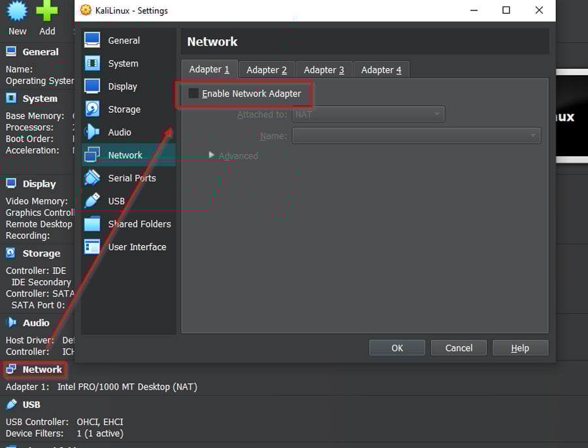Confirm settings with the OK button
This screenshot has width=588, height=448.
(397, 348)
